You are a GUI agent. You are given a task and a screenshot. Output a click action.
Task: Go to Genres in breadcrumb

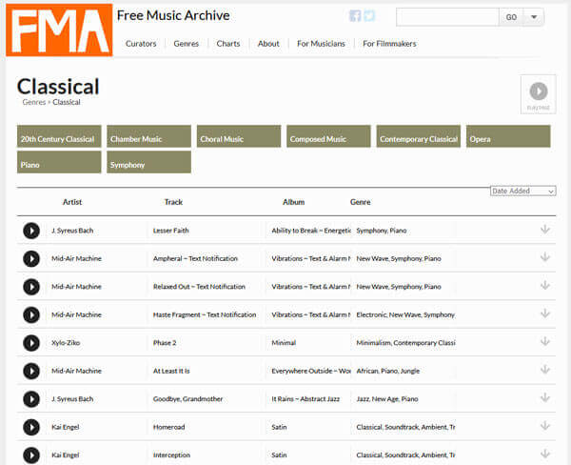point(34,102)
